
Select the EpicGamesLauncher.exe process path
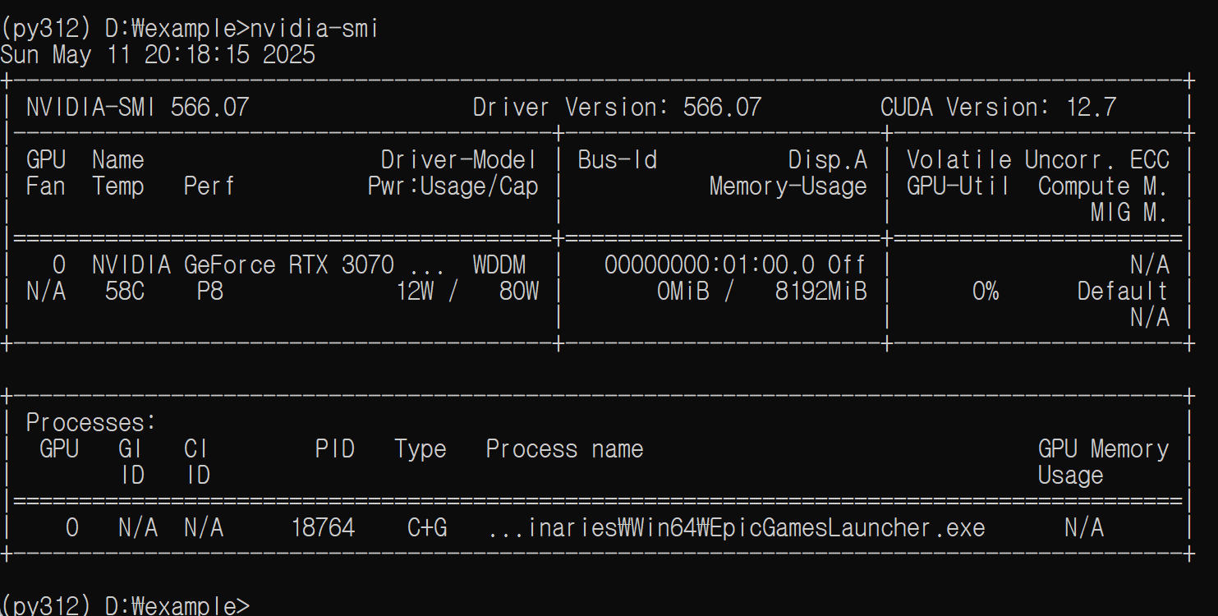click(736, 528)
